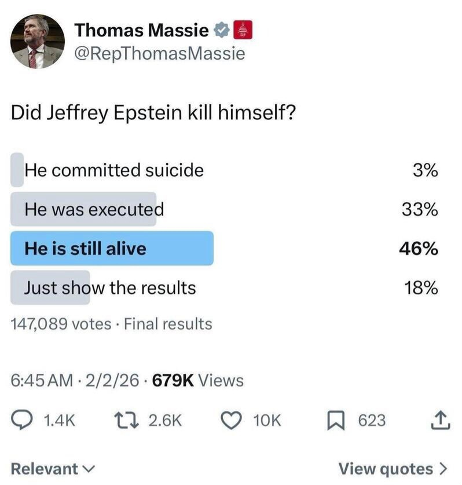
Task: Click the 147,089 votes total
Action: [x=61, y=324]
